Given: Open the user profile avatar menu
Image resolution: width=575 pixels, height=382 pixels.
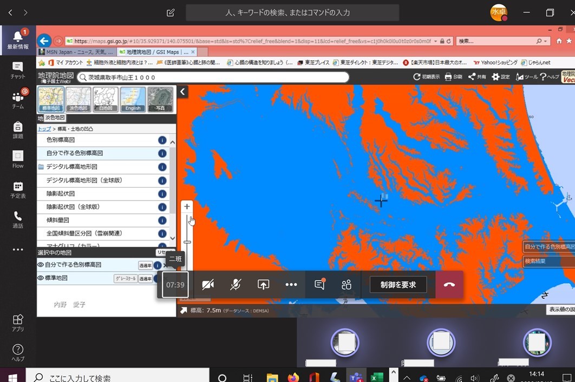Looking at the screenshot, I should point(499,13).
